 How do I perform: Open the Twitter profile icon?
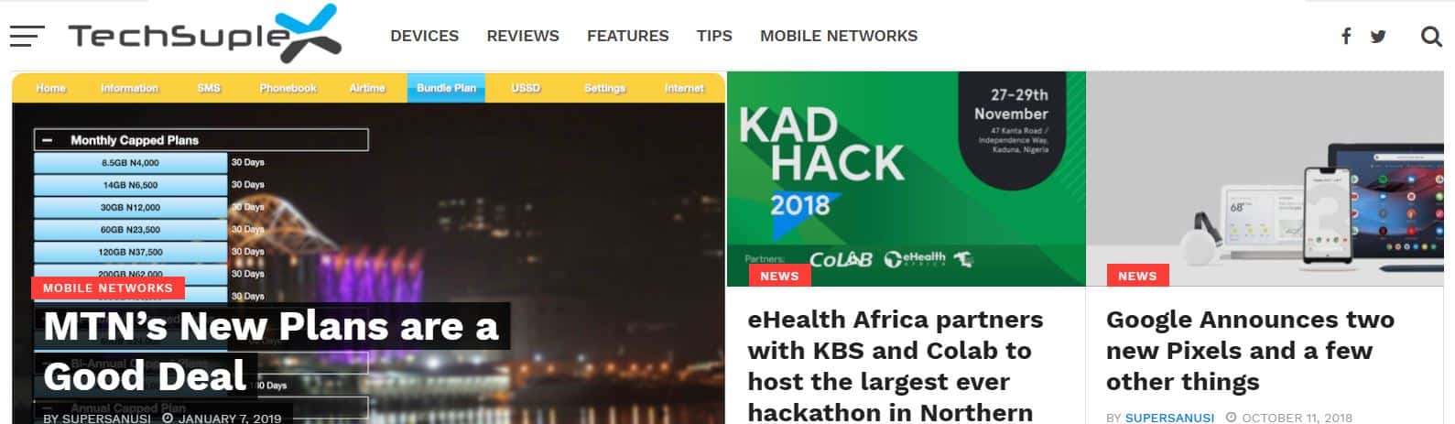(x=1378, y=37)
